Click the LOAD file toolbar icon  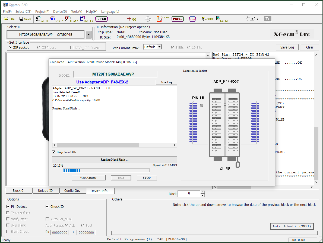pos(10,19)
